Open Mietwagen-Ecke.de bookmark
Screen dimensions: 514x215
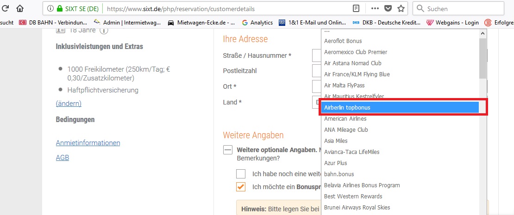point(201,23)
